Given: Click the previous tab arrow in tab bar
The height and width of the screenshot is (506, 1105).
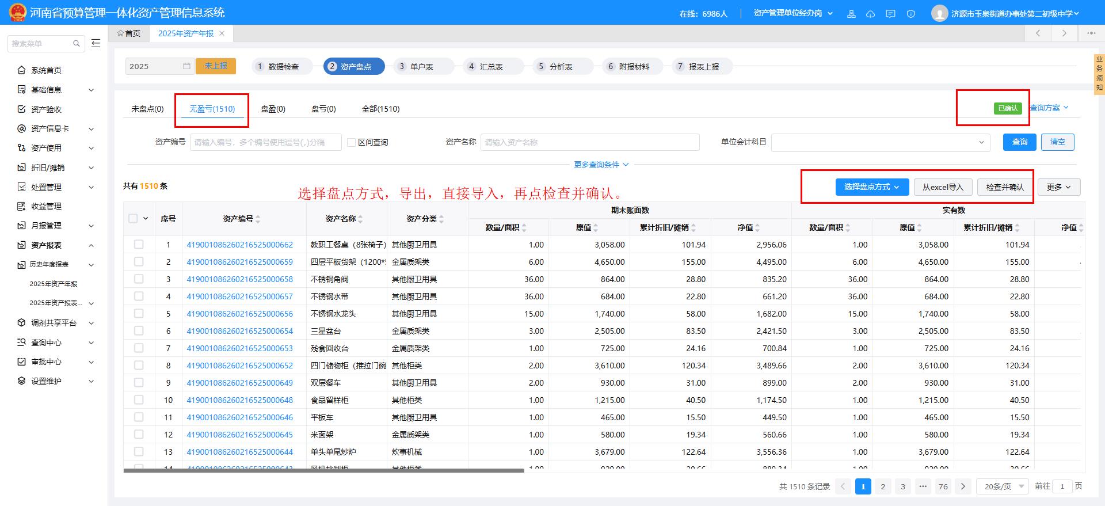Looking at the screenshot, I should 1038,33.
